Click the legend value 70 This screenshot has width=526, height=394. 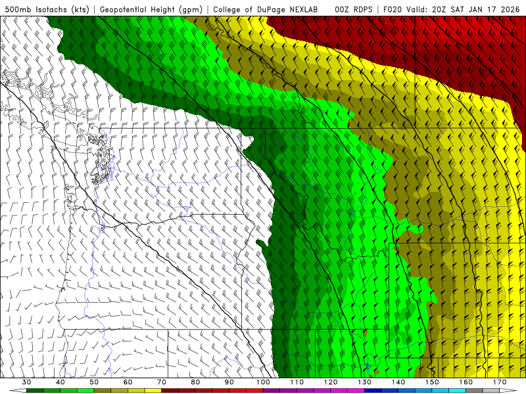(x=162, y=382)
